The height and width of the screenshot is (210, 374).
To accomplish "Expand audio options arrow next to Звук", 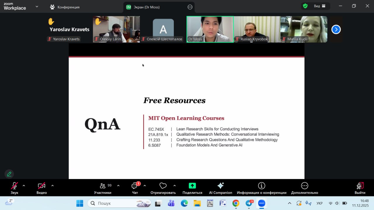I will [24, 185].
